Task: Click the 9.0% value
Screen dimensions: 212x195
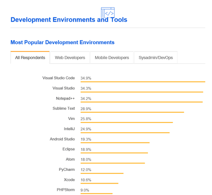Action: [85, 190]
